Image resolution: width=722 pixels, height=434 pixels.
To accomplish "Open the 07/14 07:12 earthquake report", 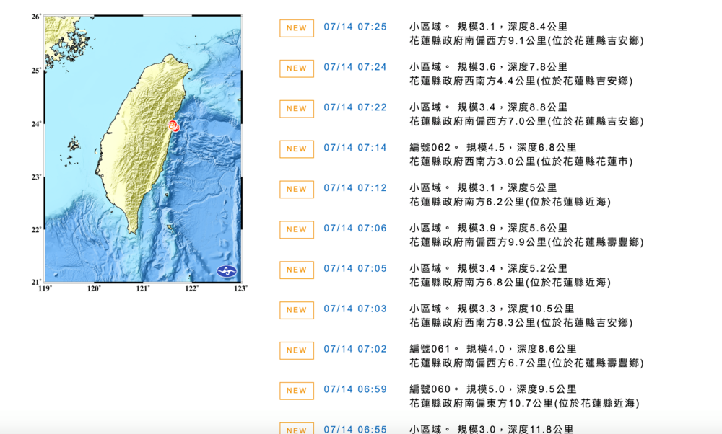I will click(x=355, y=187).
